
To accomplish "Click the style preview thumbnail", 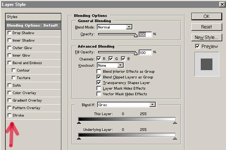I will (x=206, y=64).
